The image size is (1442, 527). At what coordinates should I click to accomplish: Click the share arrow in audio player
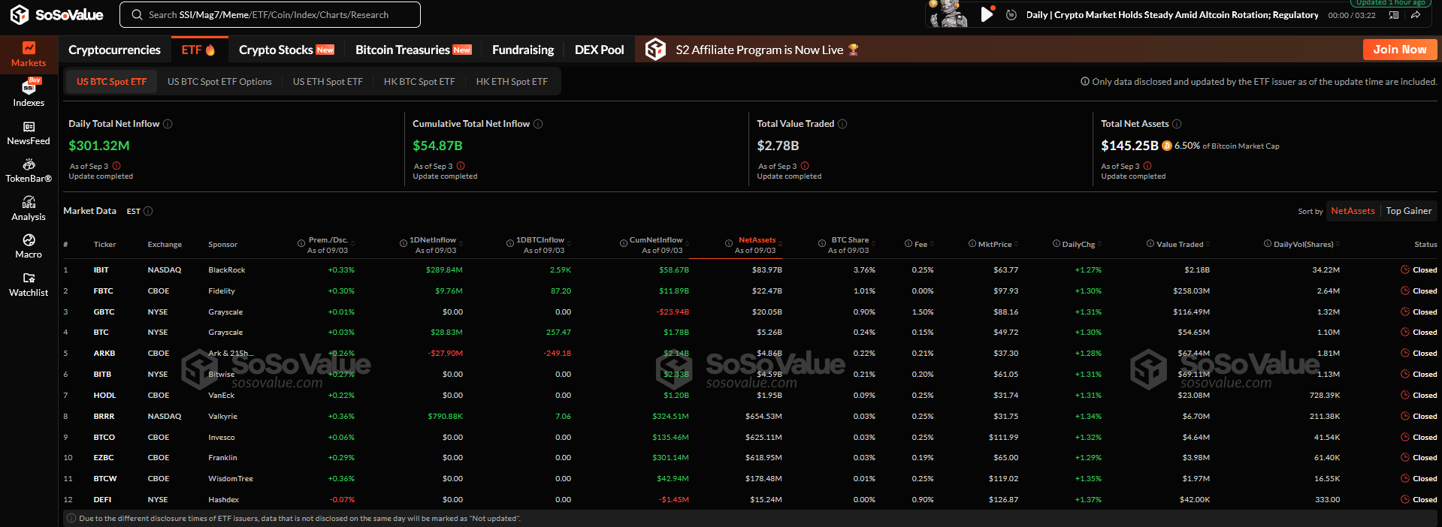pos(1416,15)
